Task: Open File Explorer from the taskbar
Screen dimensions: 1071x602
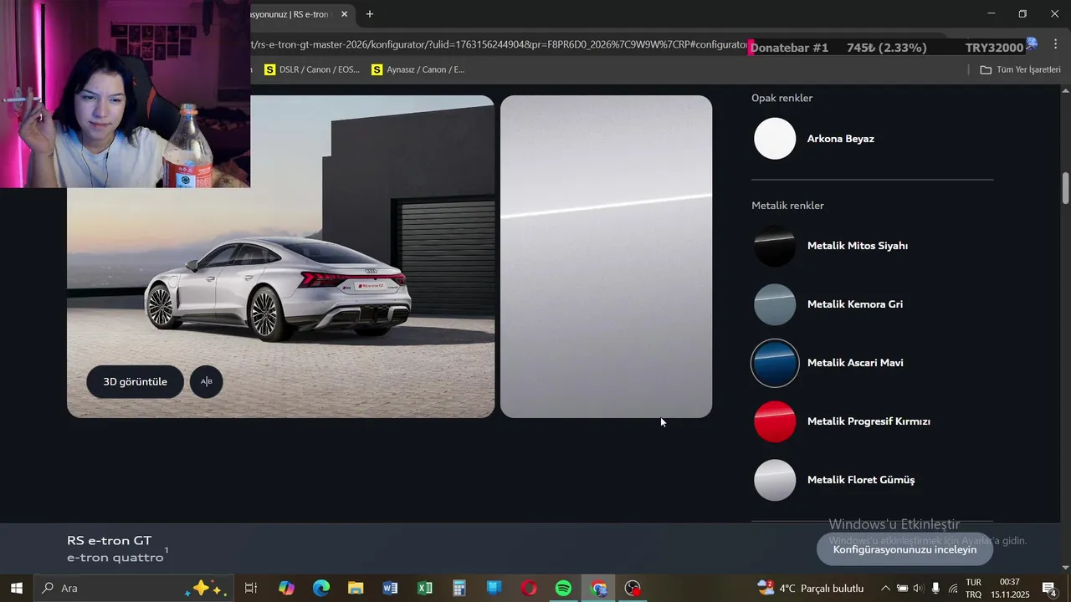Action: coord(356,589)
